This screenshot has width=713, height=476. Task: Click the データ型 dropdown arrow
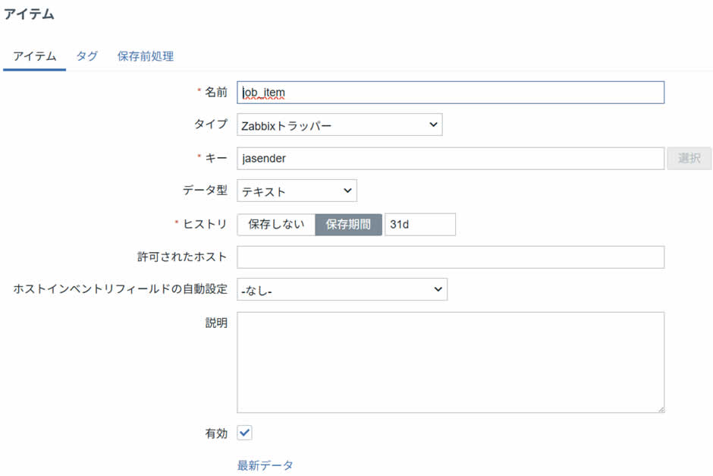[x=345, y=191]
